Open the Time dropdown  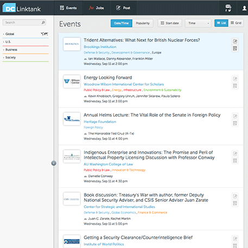point(198,23)
